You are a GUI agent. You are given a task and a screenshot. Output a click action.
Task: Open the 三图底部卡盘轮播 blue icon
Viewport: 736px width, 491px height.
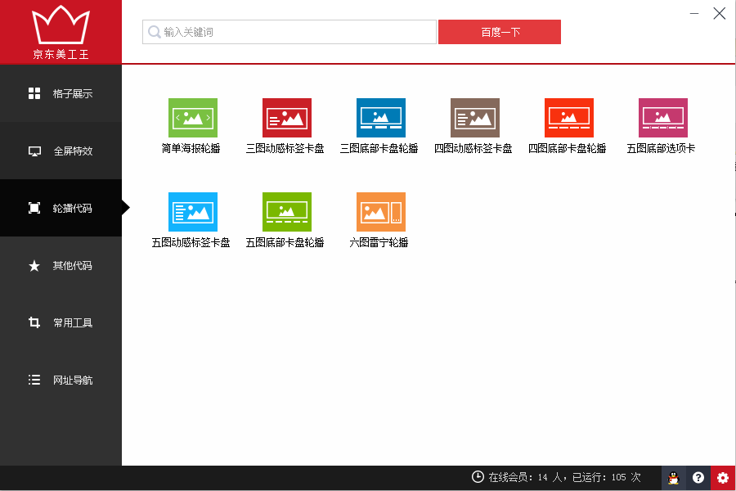[380, 118]
